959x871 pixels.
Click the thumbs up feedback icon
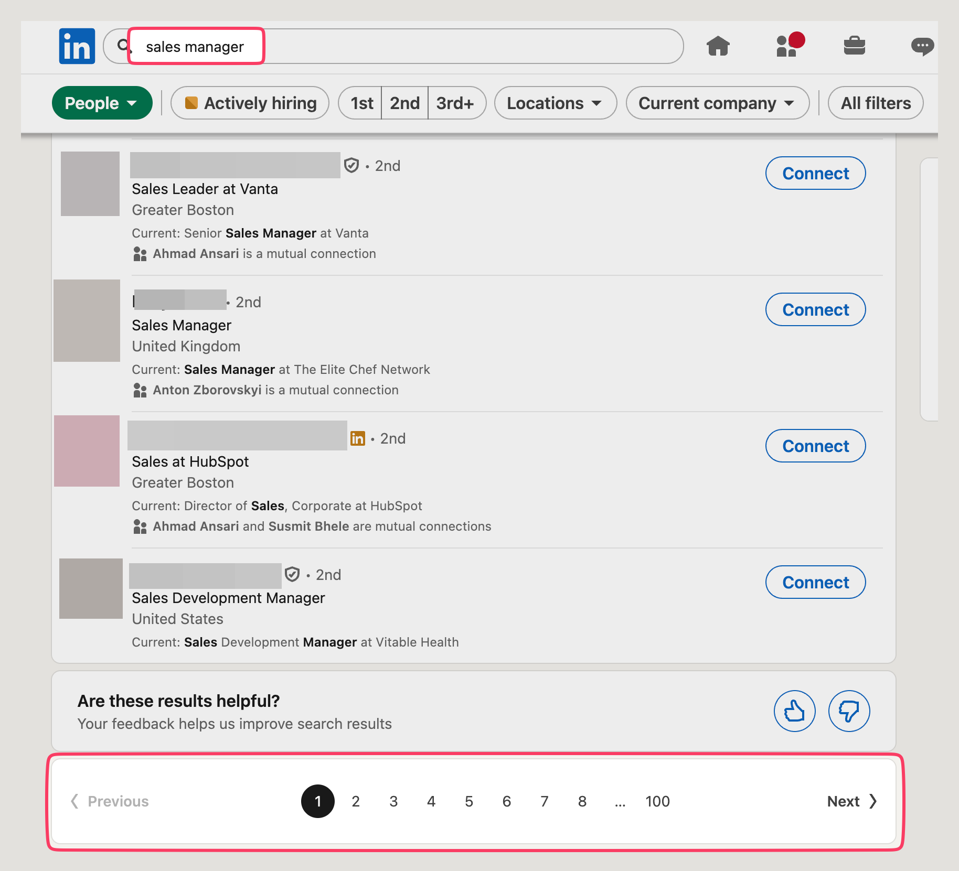794,711
